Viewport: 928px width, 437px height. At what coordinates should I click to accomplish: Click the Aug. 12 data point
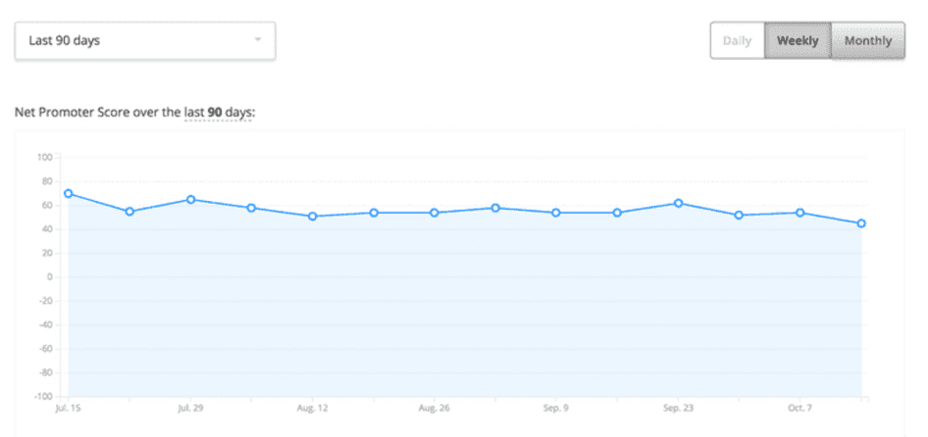[x=313, y=217]
